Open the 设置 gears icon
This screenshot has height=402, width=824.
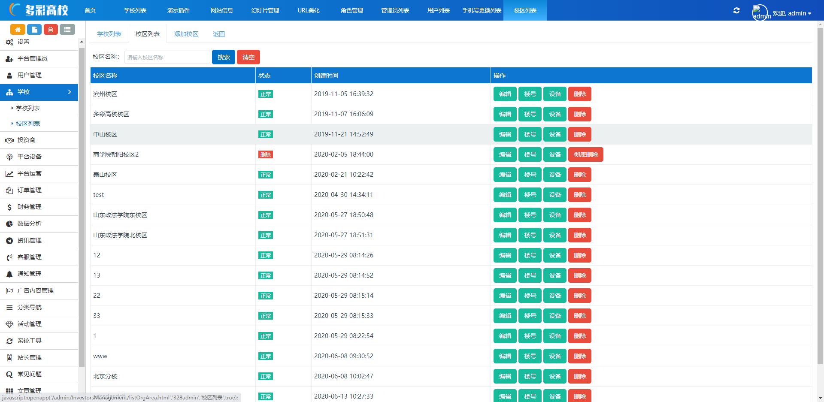(x=9, y=42)
